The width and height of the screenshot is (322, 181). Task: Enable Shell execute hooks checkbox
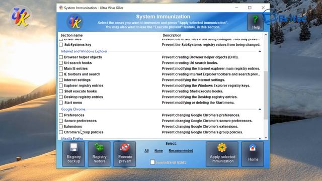click(x=61, y=91)
